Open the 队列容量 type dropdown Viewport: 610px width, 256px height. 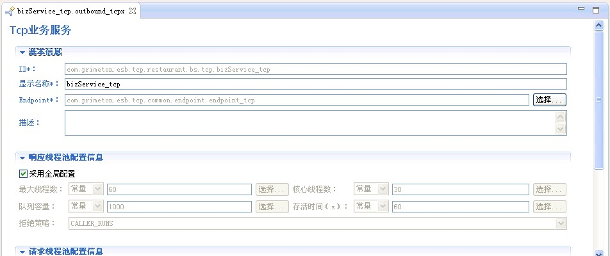coord(97,207)
